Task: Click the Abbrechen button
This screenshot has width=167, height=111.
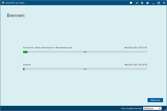Action: coord(155,100)
